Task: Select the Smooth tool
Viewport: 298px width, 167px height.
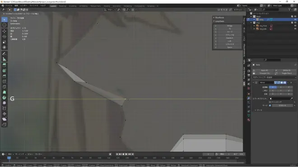Action: [5, 103]
